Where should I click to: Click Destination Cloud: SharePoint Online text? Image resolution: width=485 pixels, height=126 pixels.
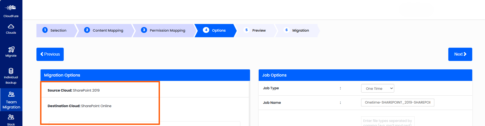(80, 106)
